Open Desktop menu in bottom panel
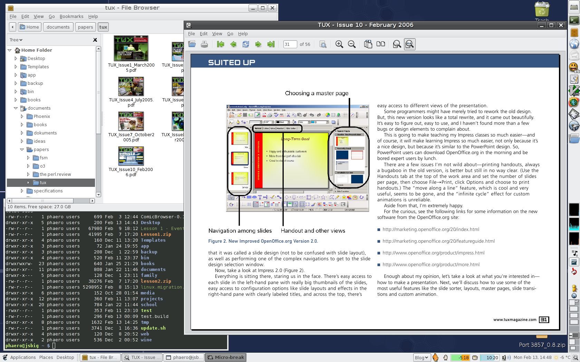The image size is (580, 362). 65,358
